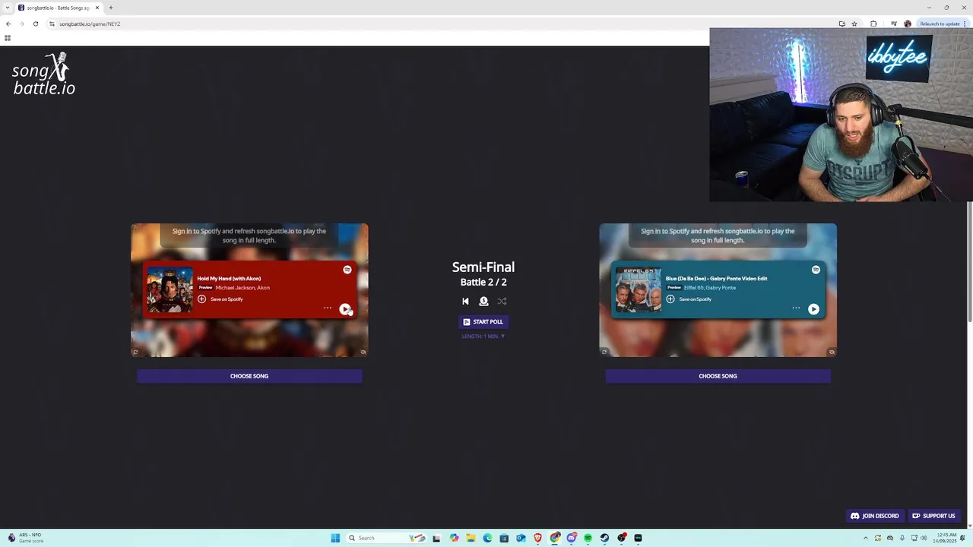Image resolution: width=973 pixels, height=547 pixels.
Task: Open Spotify logo on Hold My Hand card
Action: point(347,270)
